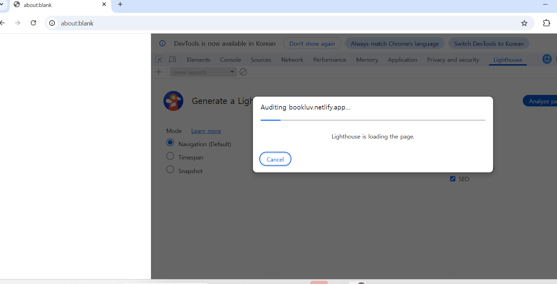The width and height of the screenshot is (557, 284).
Task: Reload the page with refresh icon
Action: coord(34,23)
